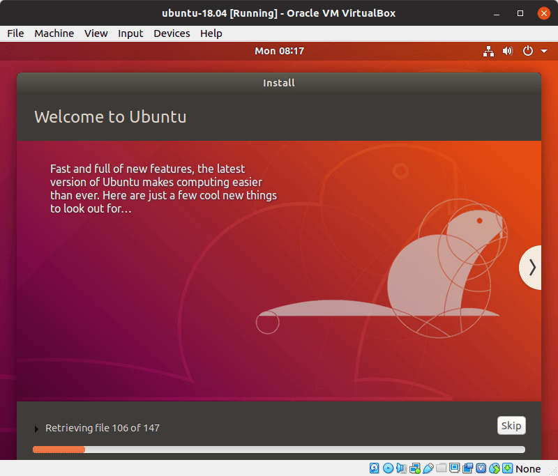Open the clock showing Mon 08:17
The height and width of the screenshot is (476, 558).
(280, 51)
